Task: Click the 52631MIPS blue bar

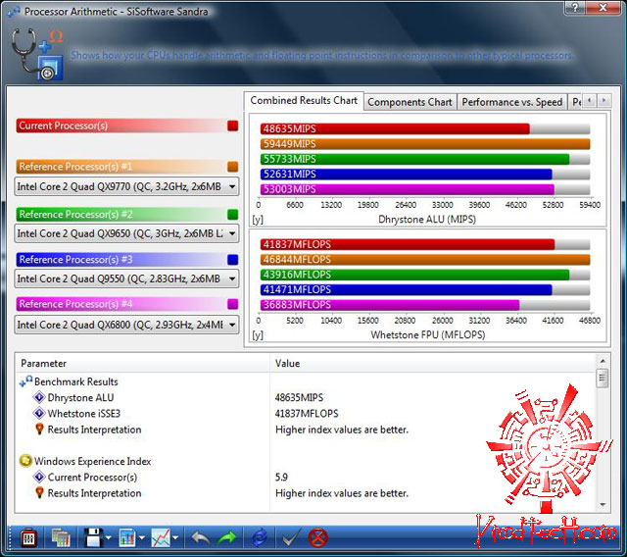Action: 407,175
